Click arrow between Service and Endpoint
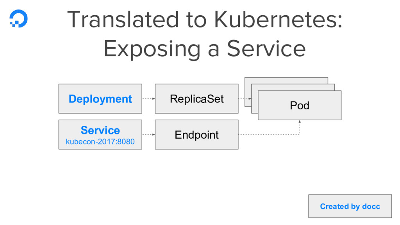 (x=148, y=134)
